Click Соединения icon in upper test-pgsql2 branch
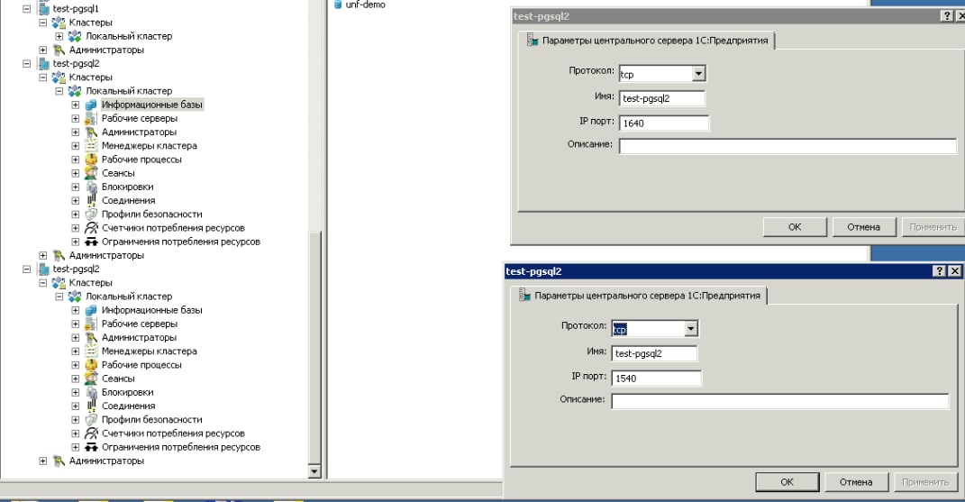 pyautogui.click(x=91, y=200)
